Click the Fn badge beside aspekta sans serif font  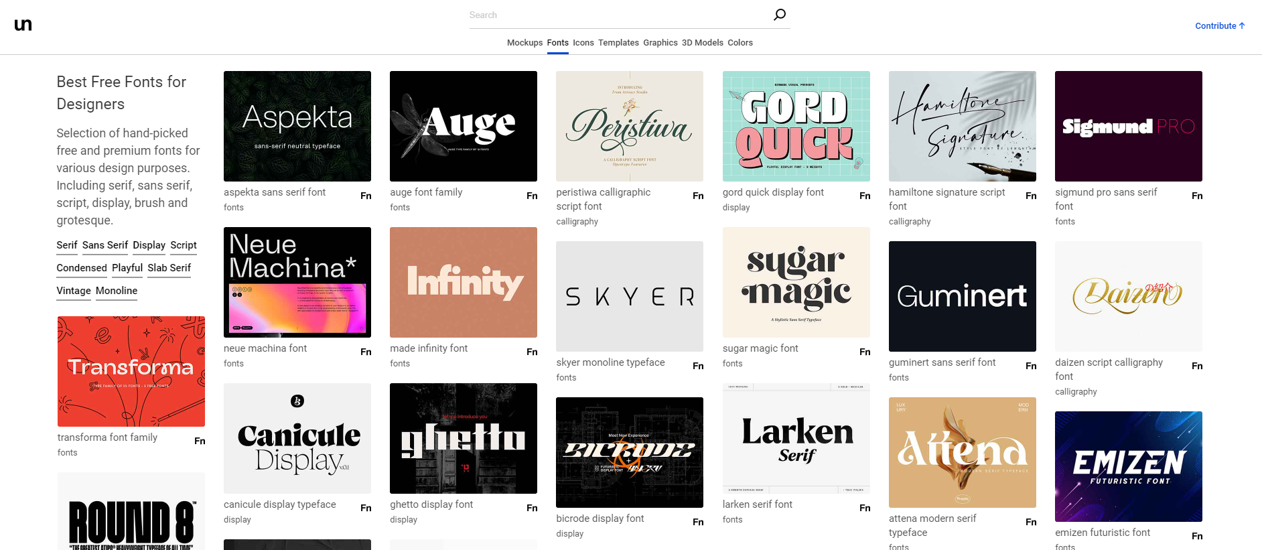click(366, 196)
